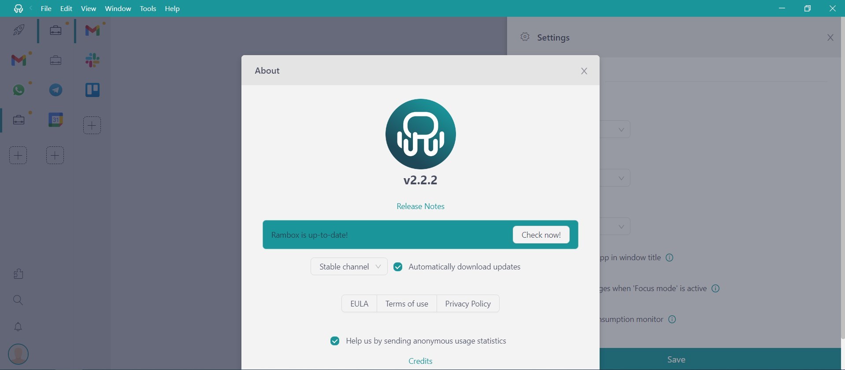
Task: Select the briefcase workspace beside Google Calendar
Action: (x=19, y=120)
